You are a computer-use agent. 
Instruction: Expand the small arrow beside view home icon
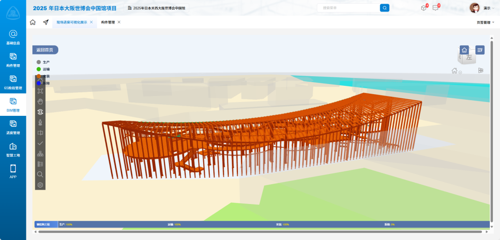click(461, 72)
